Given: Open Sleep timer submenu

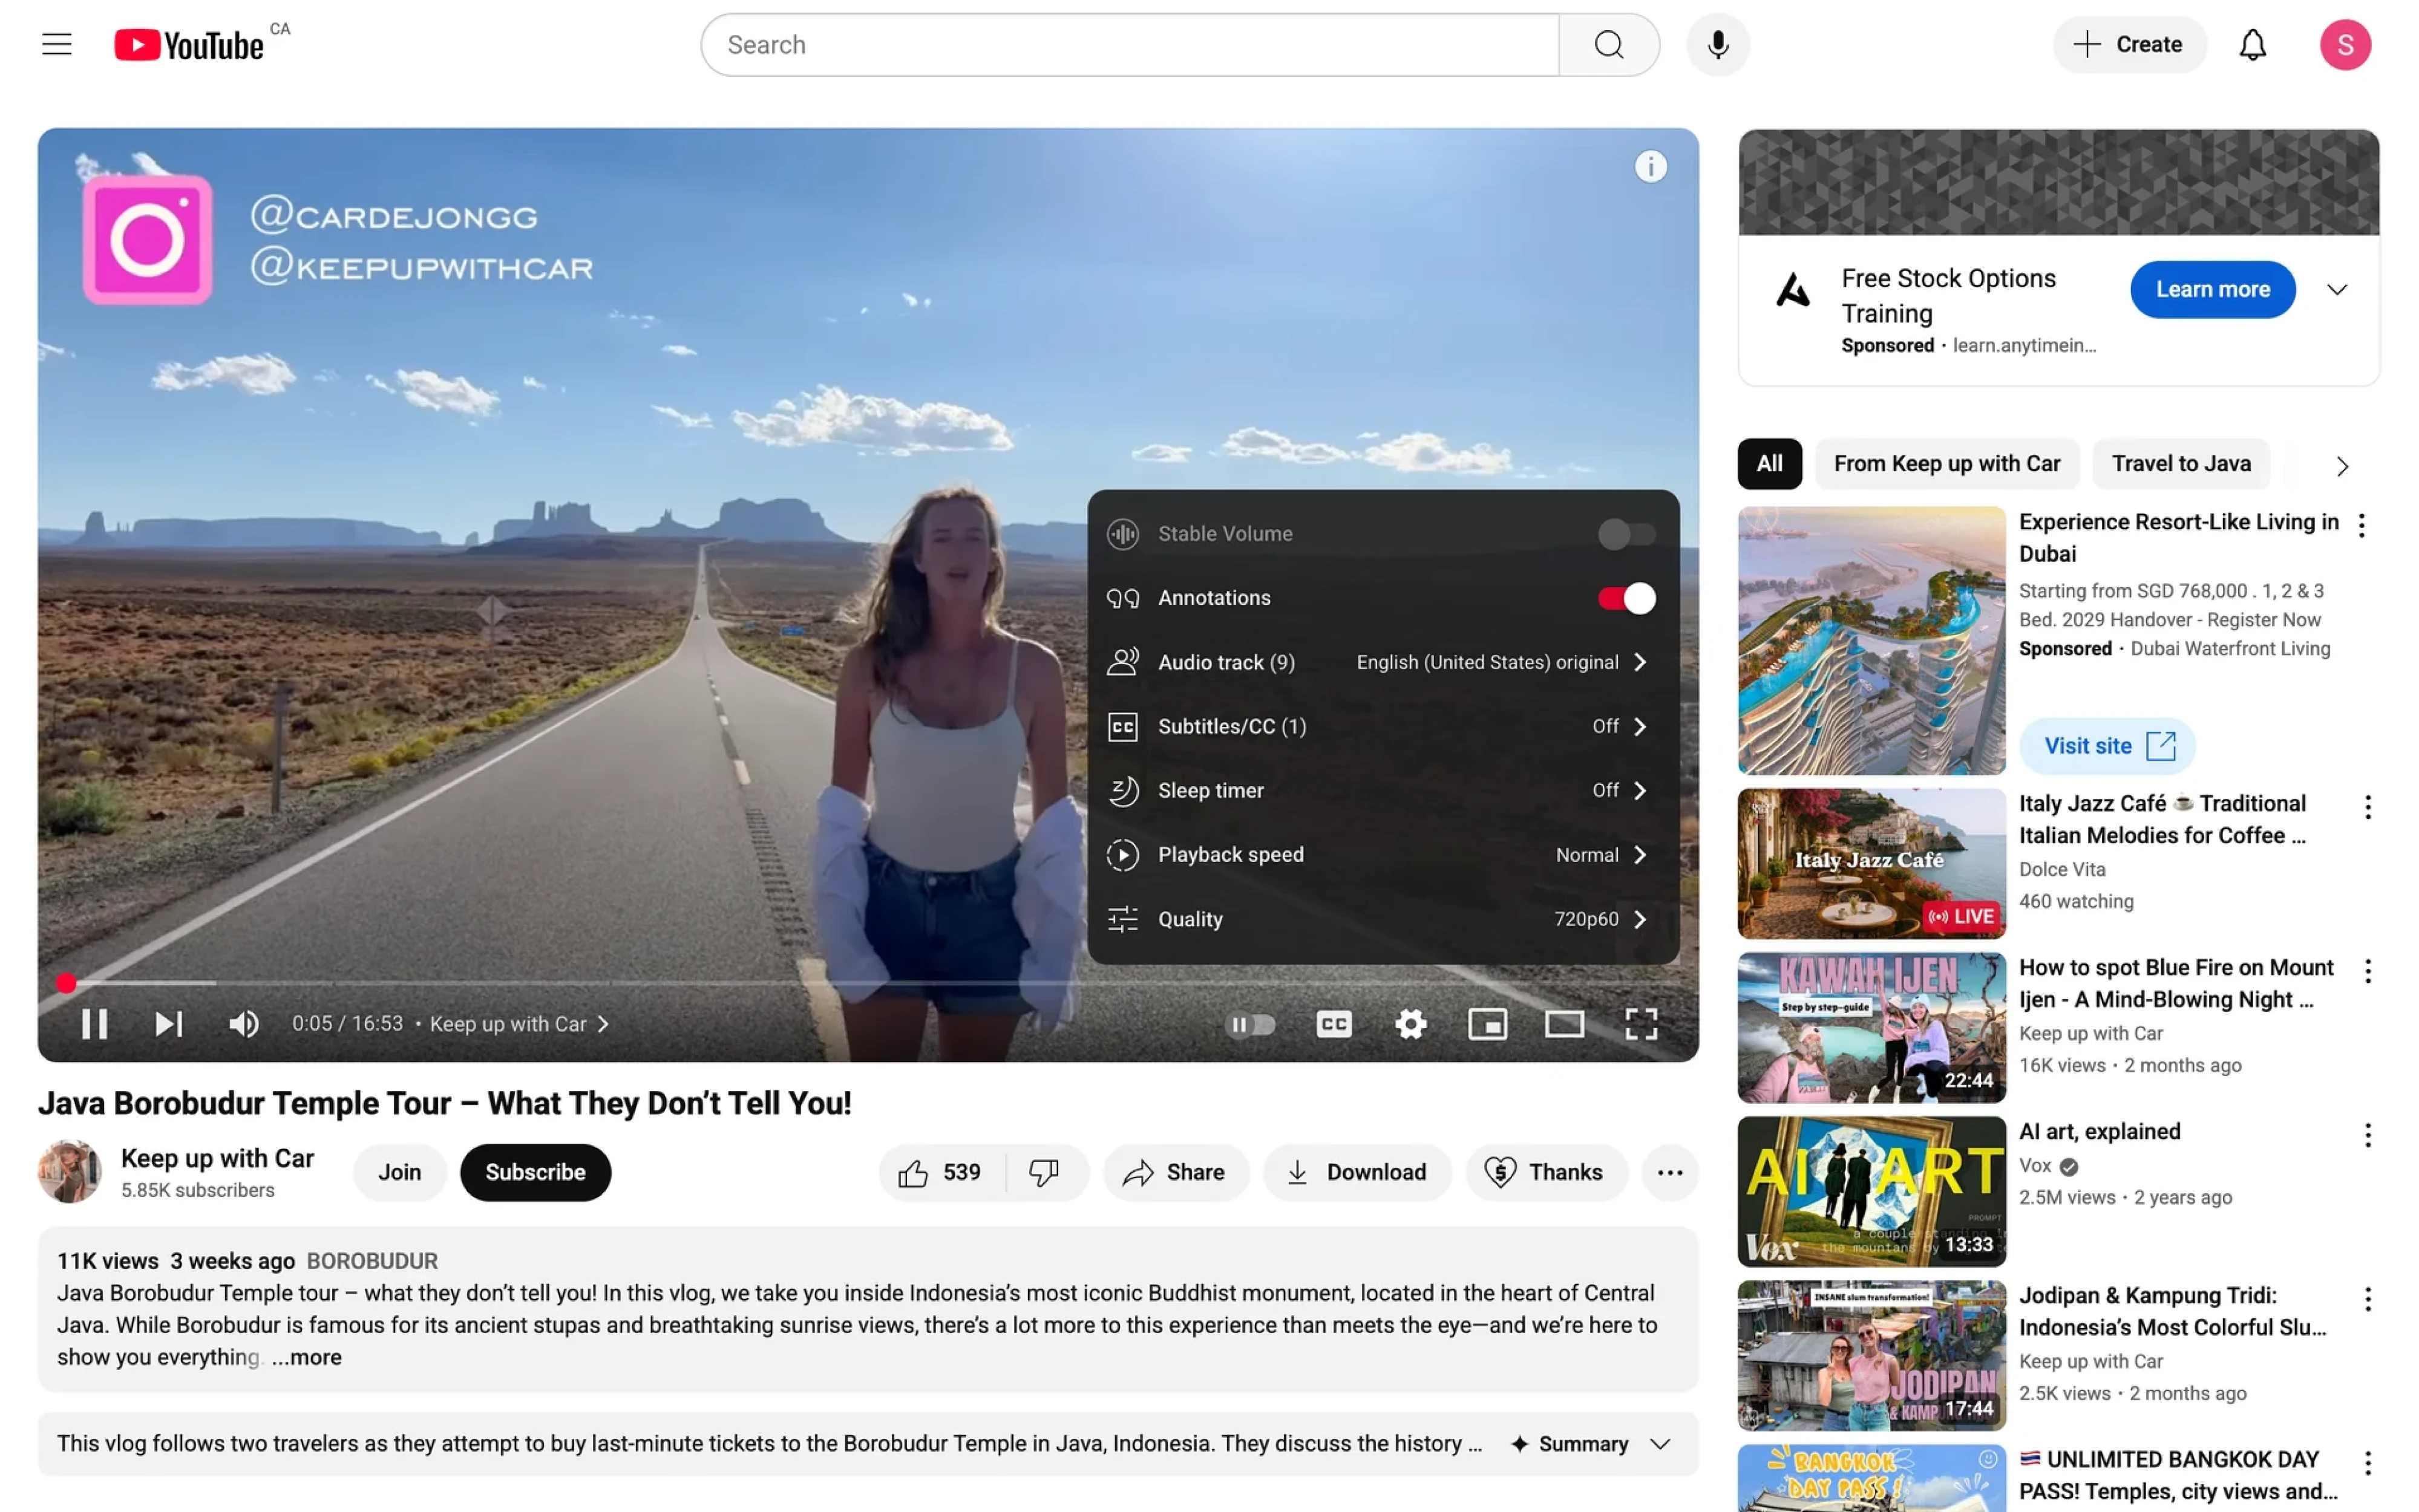Looking at the screenshot, I should tap(1383, 790).
